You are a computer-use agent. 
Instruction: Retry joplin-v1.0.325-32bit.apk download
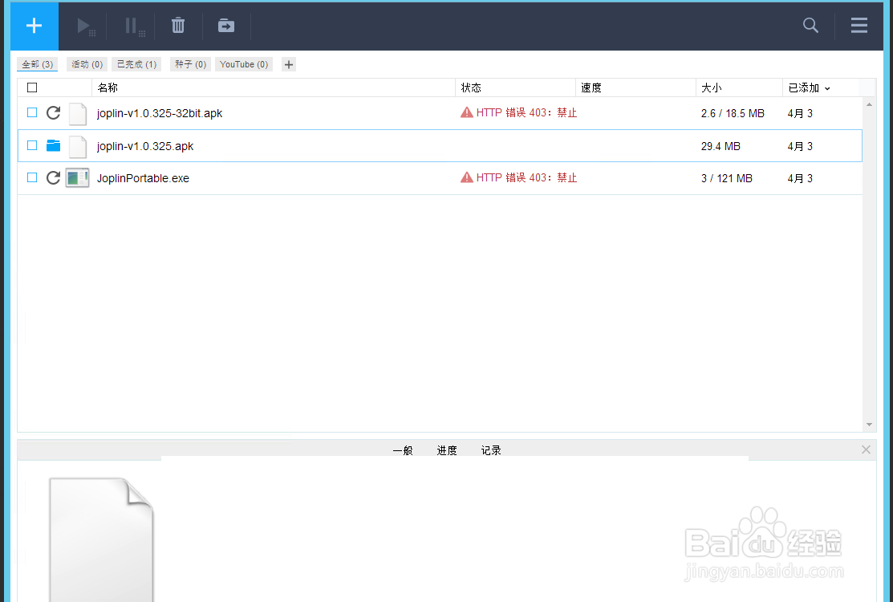pos(53,112)
